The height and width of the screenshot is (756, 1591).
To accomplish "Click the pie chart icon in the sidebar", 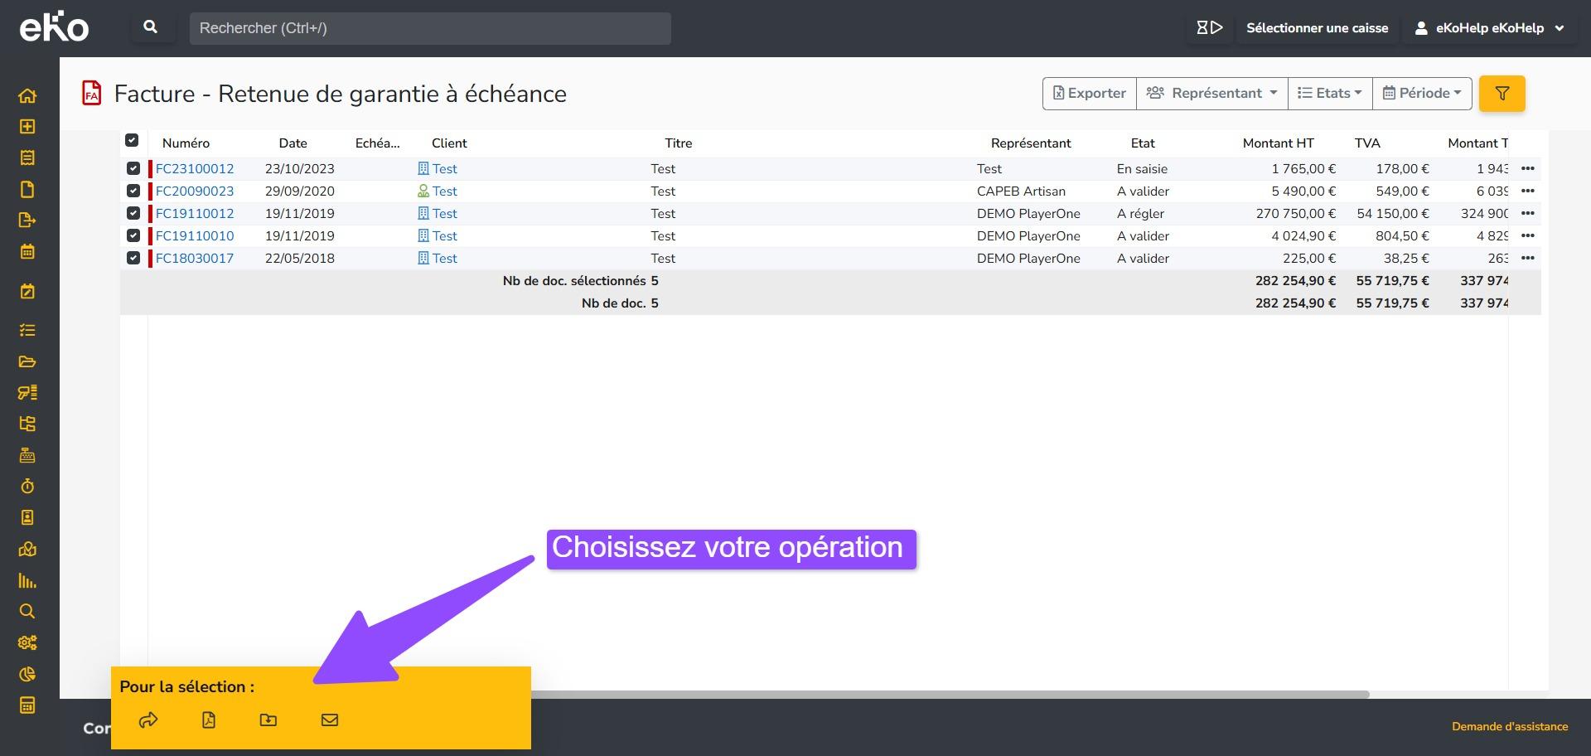I will 27,674.
